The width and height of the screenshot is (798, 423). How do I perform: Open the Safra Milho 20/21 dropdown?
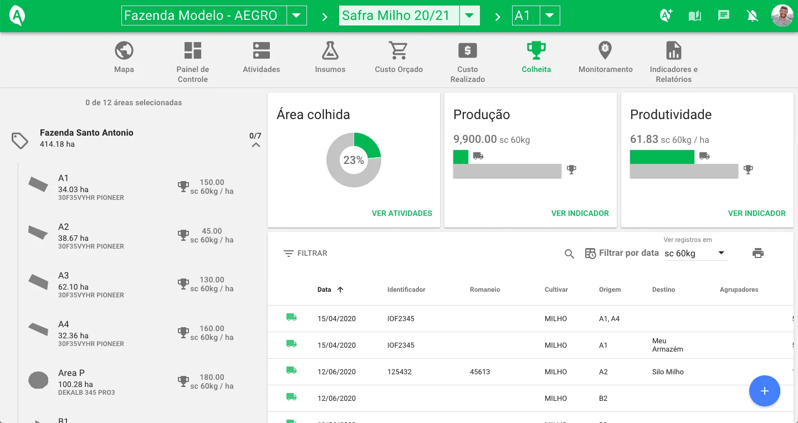tap(470, 15)
